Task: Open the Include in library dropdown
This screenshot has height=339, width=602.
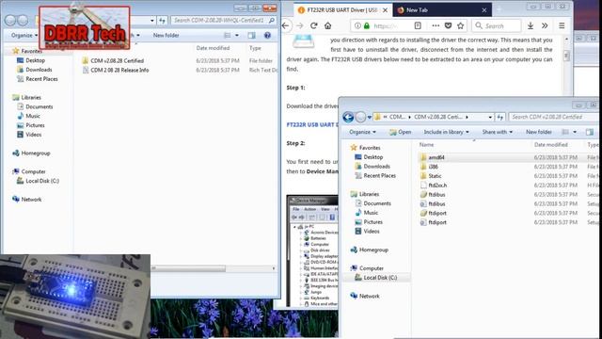Action: (446, 132)
